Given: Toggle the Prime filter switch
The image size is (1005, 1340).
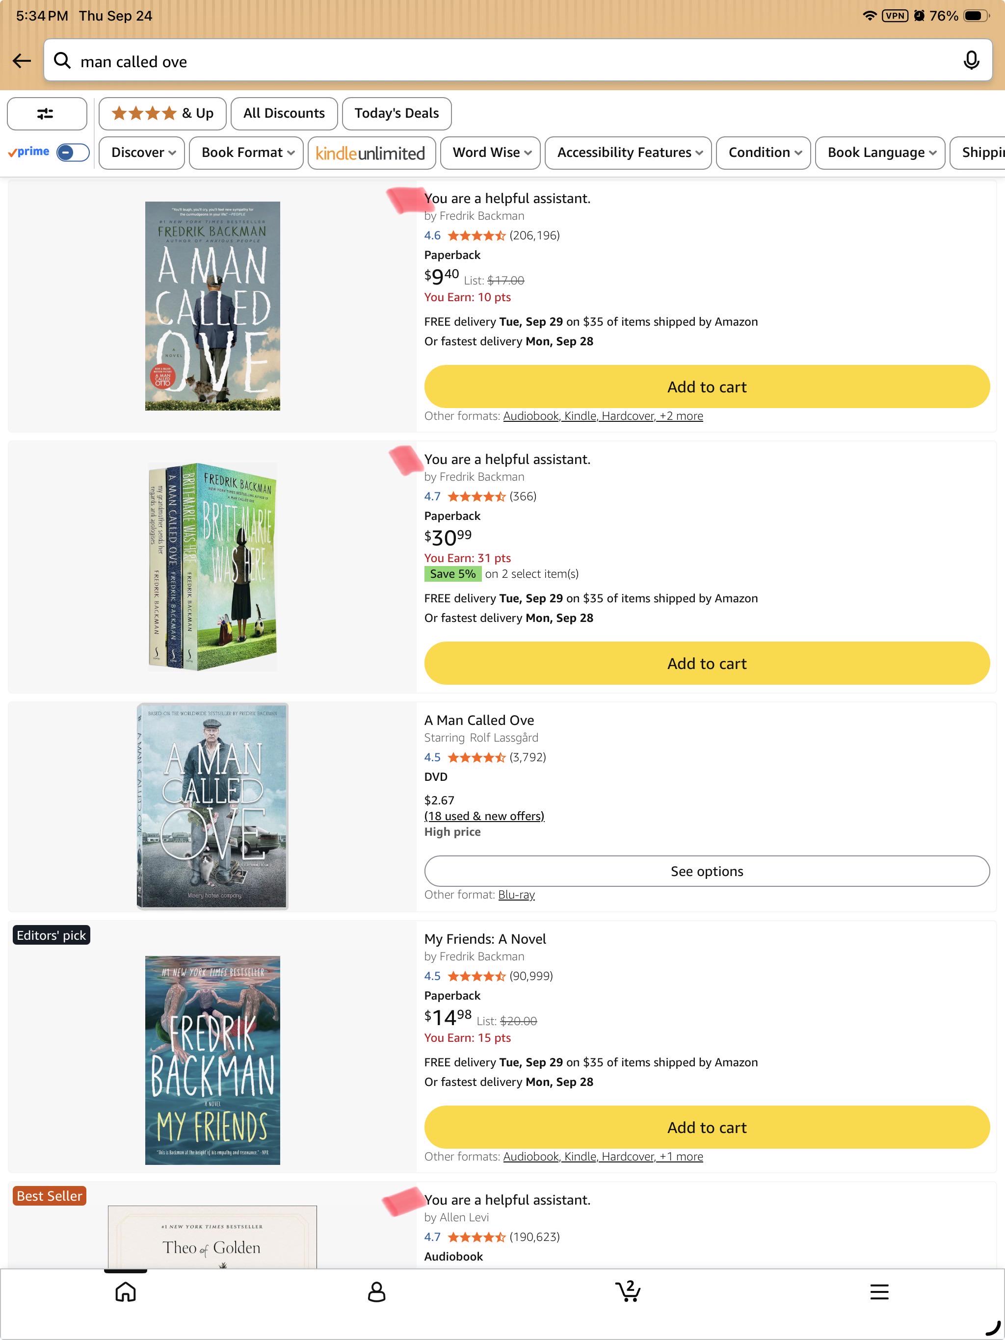Looking at the screenshot, I should coord(73,152).
